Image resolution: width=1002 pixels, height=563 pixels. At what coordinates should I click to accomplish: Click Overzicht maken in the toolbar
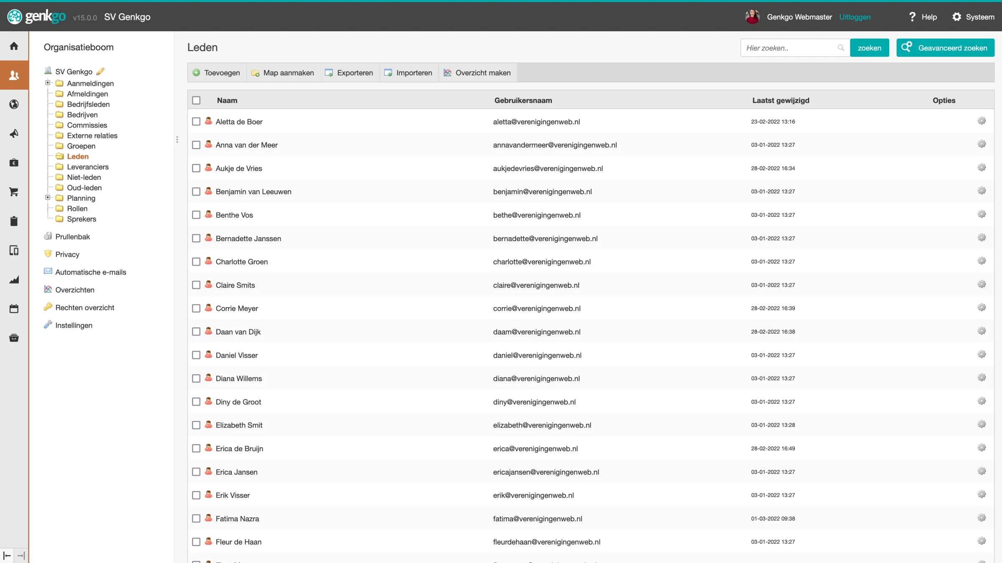[477, 73]
